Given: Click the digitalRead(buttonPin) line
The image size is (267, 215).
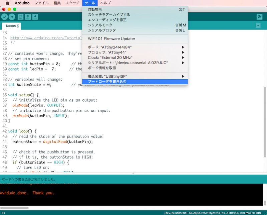Looking at the screenshot, I should tap(53, 142).
